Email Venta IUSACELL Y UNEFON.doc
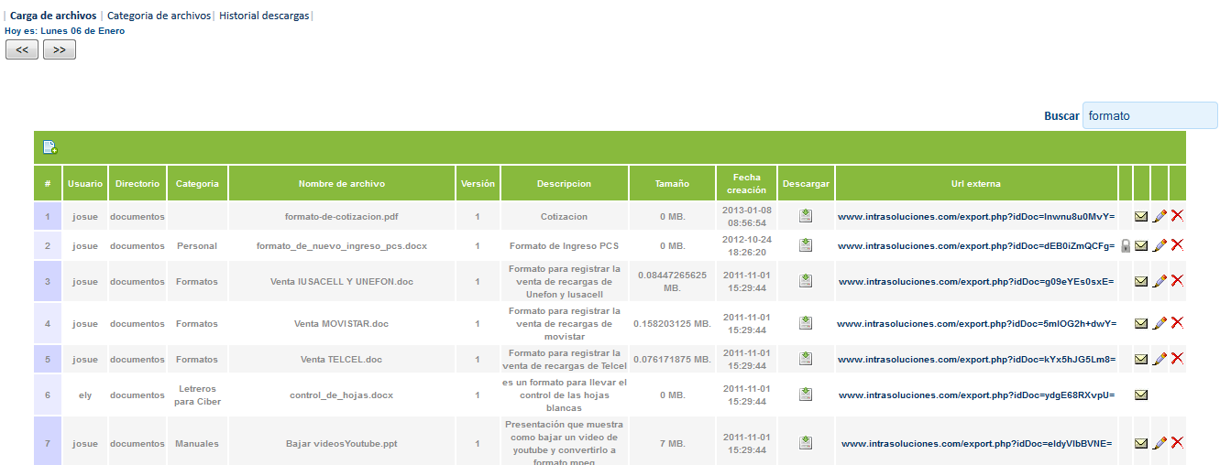Screen dimensions: 1220x465 (x=1141, y=281)
